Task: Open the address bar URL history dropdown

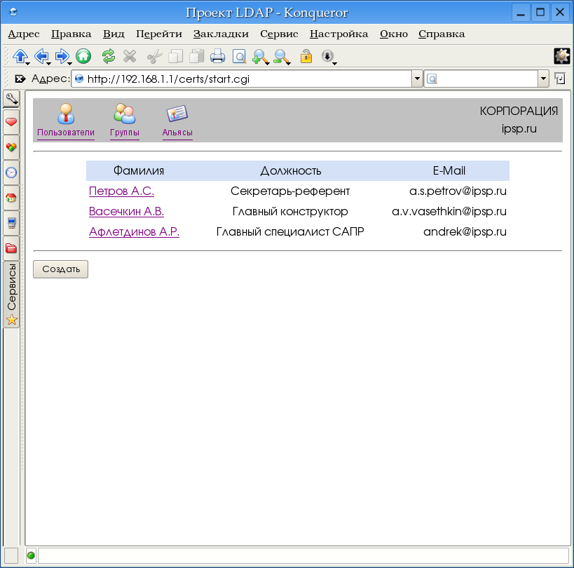Action: coord(417,79)
